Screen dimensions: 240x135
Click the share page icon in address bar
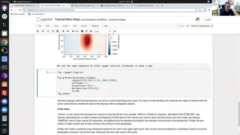pos(200,10)
